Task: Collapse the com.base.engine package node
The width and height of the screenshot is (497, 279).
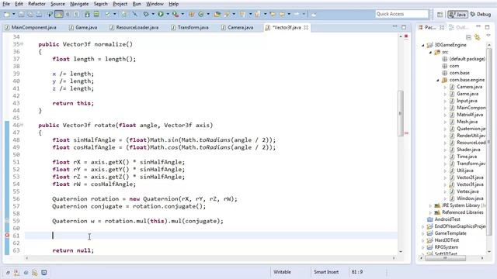Action: click(438, 80)
